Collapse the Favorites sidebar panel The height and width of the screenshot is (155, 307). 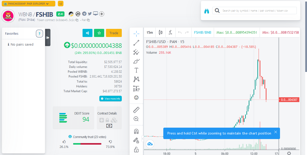[x=48, y=37]
